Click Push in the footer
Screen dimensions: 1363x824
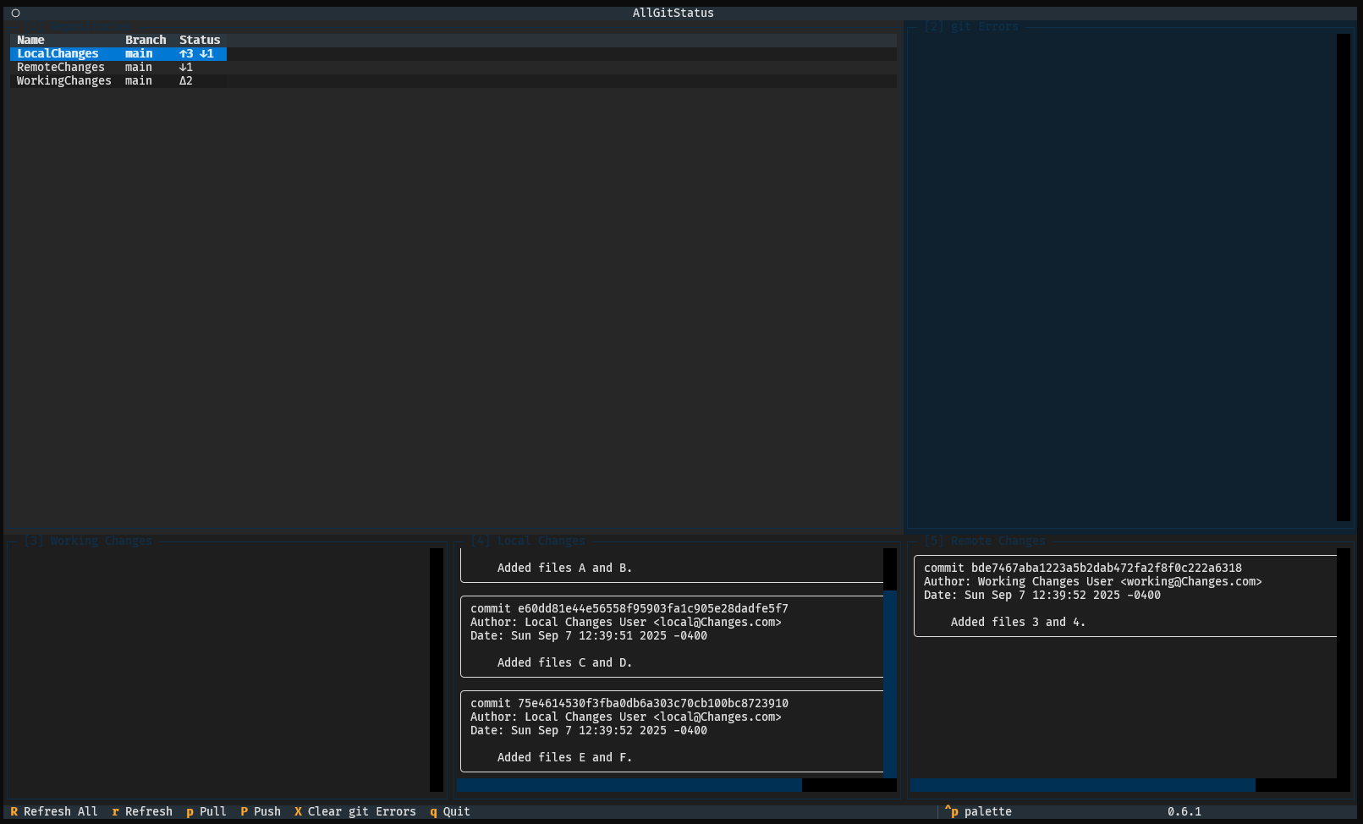(x=261, y=811)
